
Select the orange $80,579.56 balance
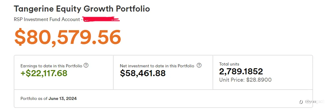[67, 37]
